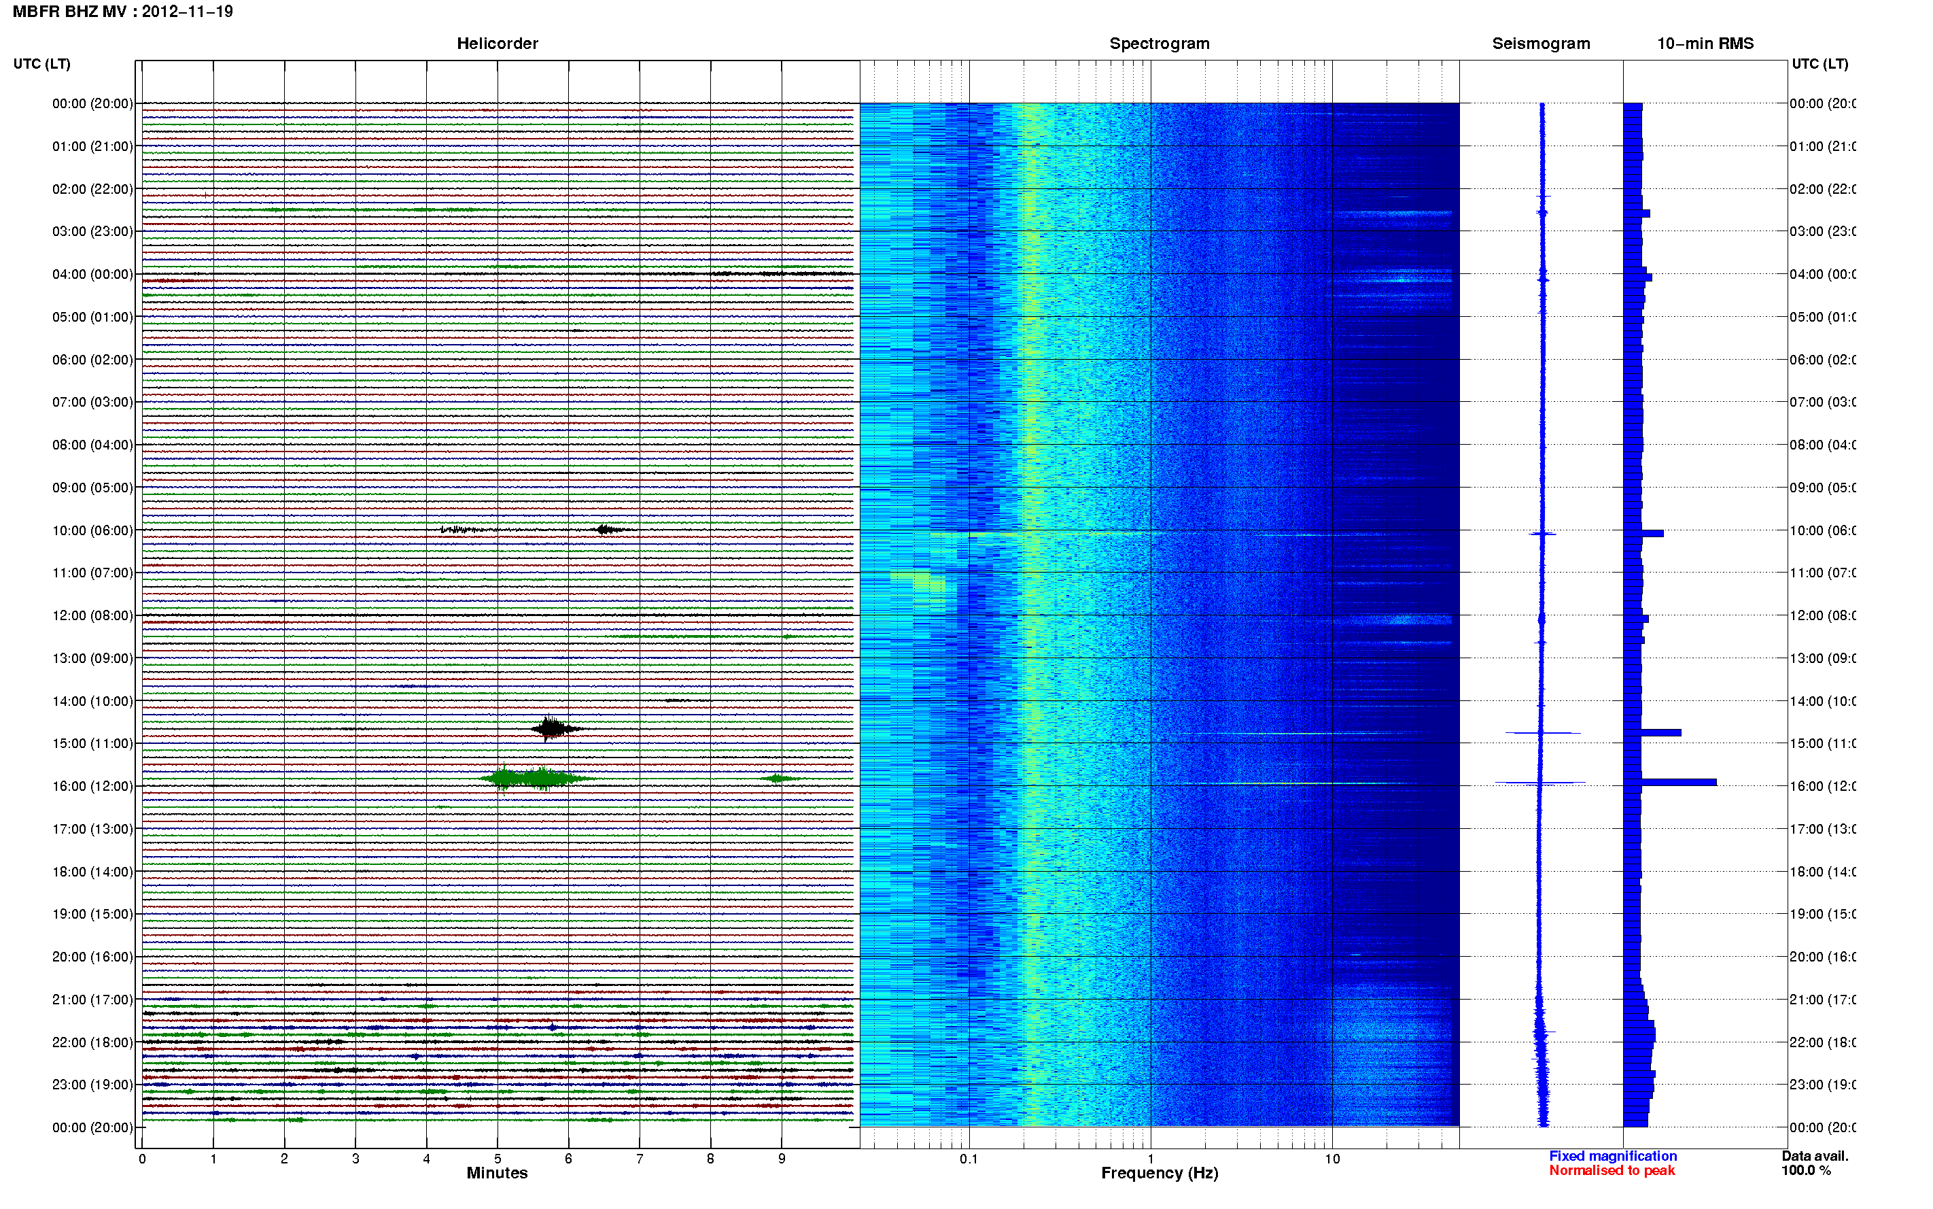Click left-axis time label 11:00 (07:00)

pyautogui.click(x=92, y=573)
